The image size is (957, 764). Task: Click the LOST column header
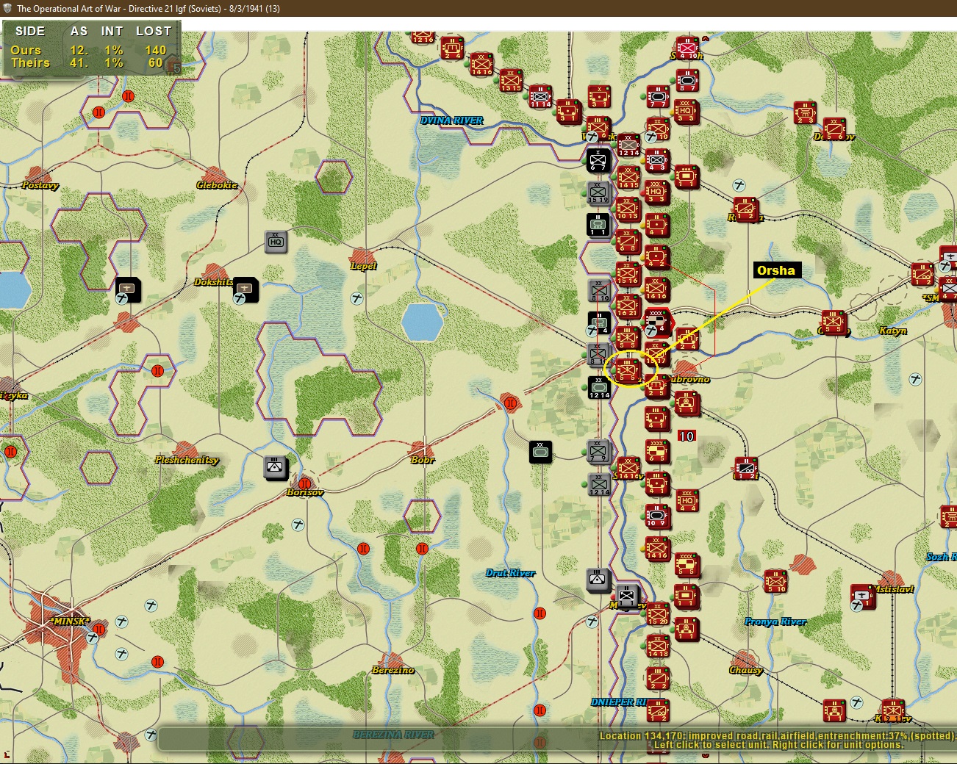pos(154,31)
